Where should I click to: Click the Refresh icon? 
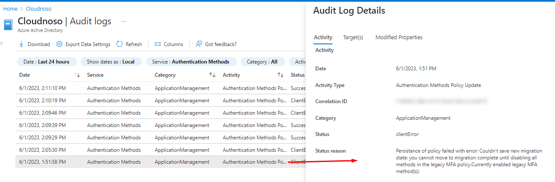click(x=120, y=44)
